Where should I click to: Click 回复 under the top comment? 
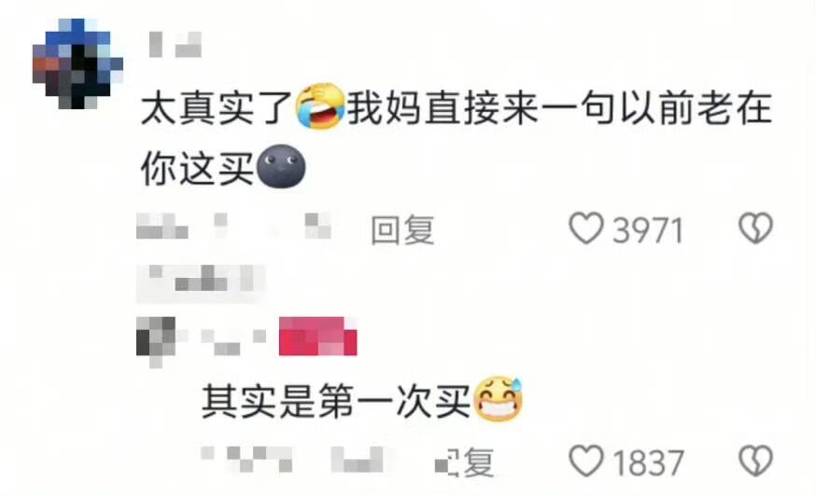tap(402, 229)
